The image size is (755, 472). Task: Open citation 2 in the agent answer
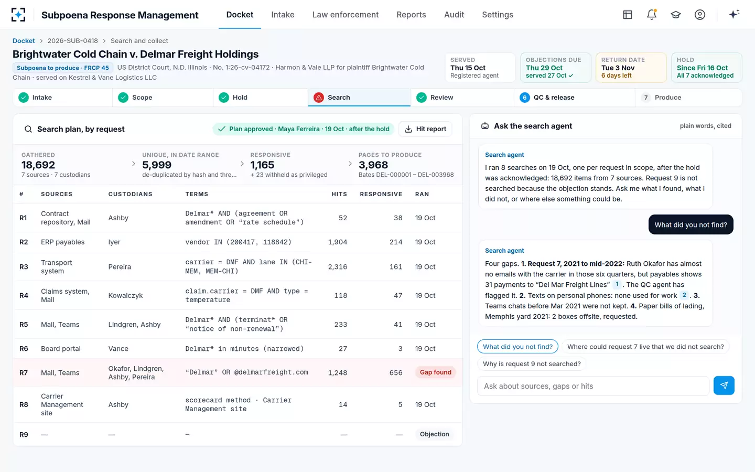(684, 295)
